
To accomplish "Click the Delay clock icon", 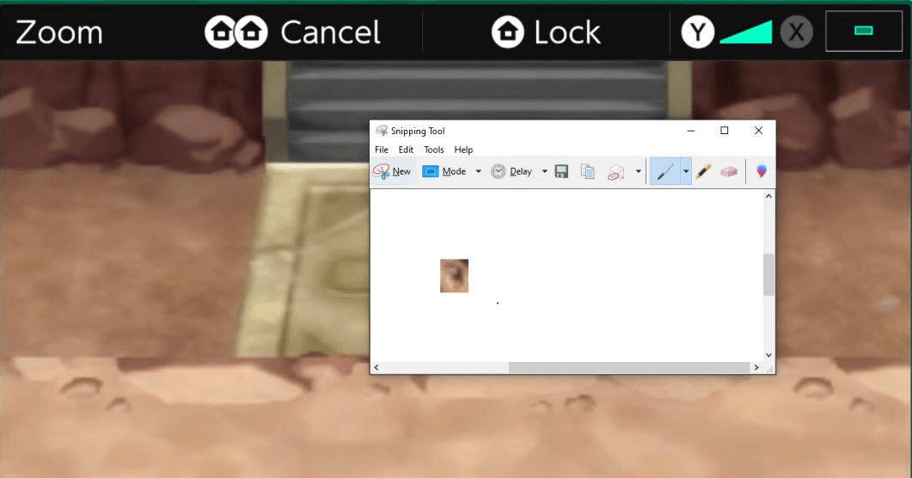I will click(x=499, y=172).
